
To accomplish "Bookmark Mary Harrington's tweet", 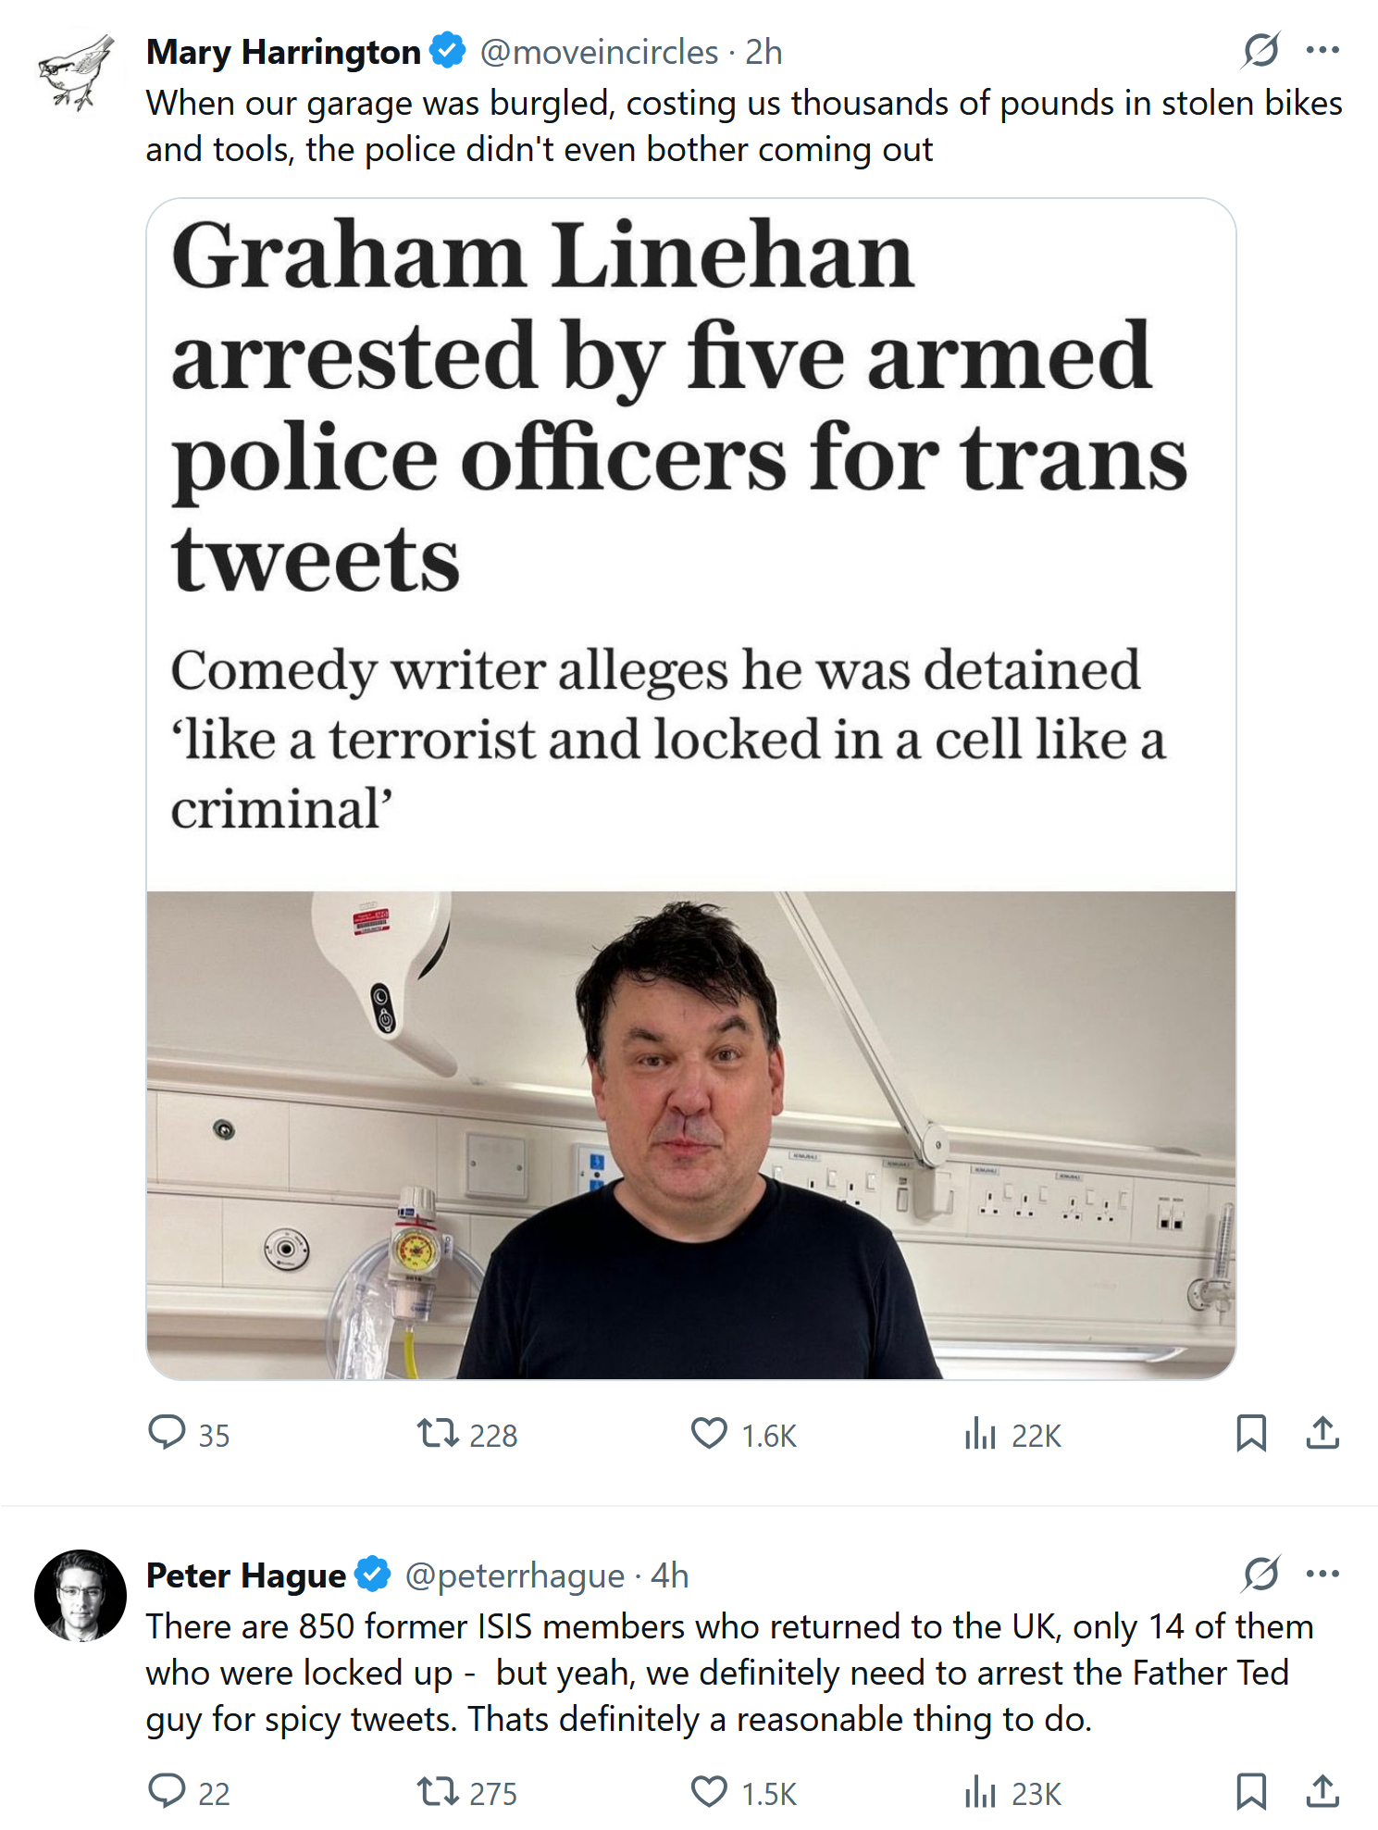I will [1250, 1433].
